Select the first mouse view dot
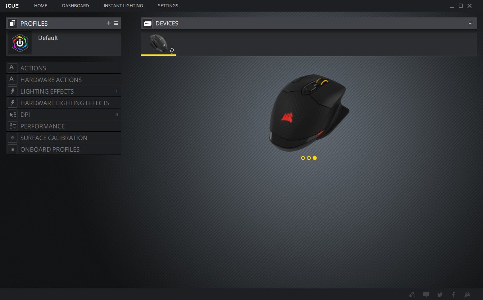The height and width of the screenshot is (300, 483). (x=303, y=158)
